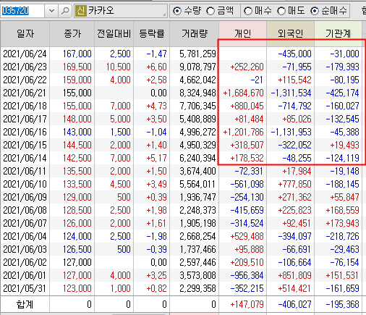Select the date cell 2021/06/14
The width and height of the screenshot is (366, 315).
(x=25, y=158)
